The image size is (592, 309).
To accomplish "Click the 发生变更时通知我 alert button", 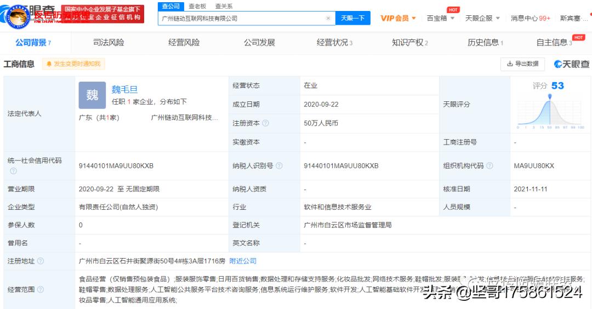I will click(x=73, y=64).
